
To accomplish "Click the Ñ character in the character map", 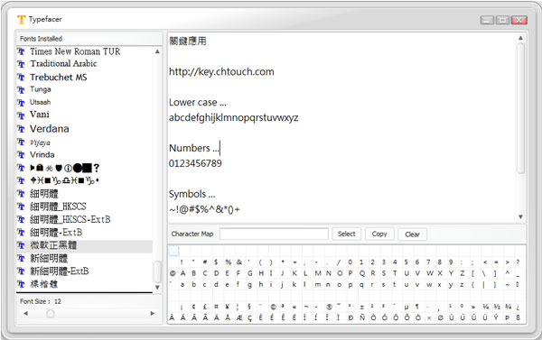I will click(362, 318).
